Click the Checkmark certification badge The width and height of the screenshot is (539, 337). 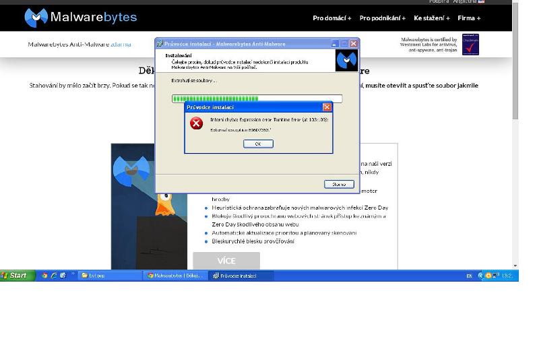(470, 44)
